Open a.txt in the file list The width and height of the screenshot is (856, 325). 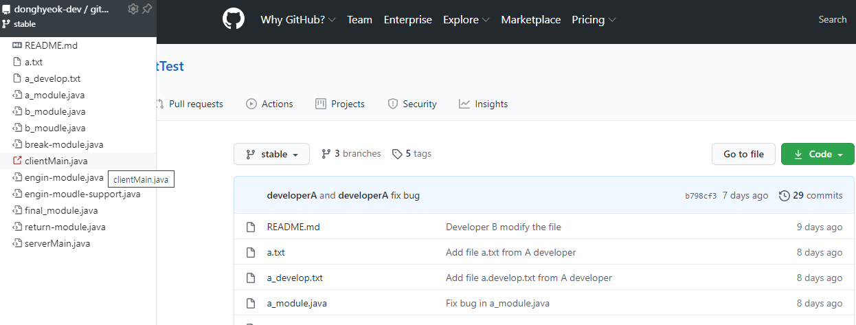tap(276, 252)
